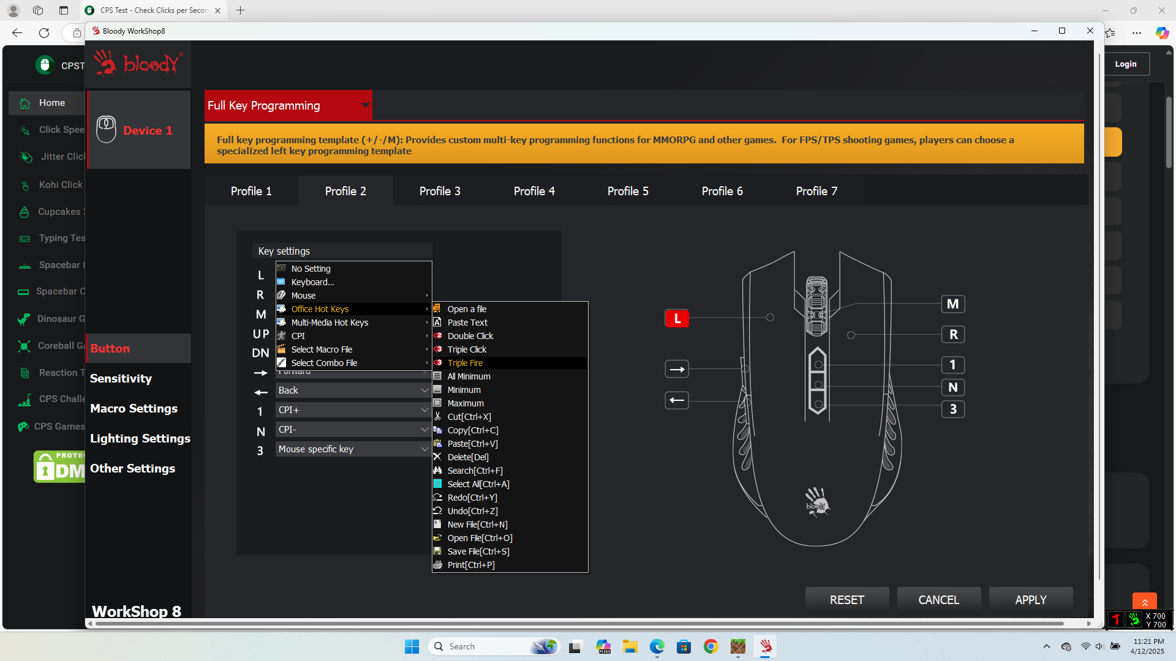Click the orange scroll-to-top button
The height and width of the screenshot is (661, 1176).
[x=1144, y=602]
